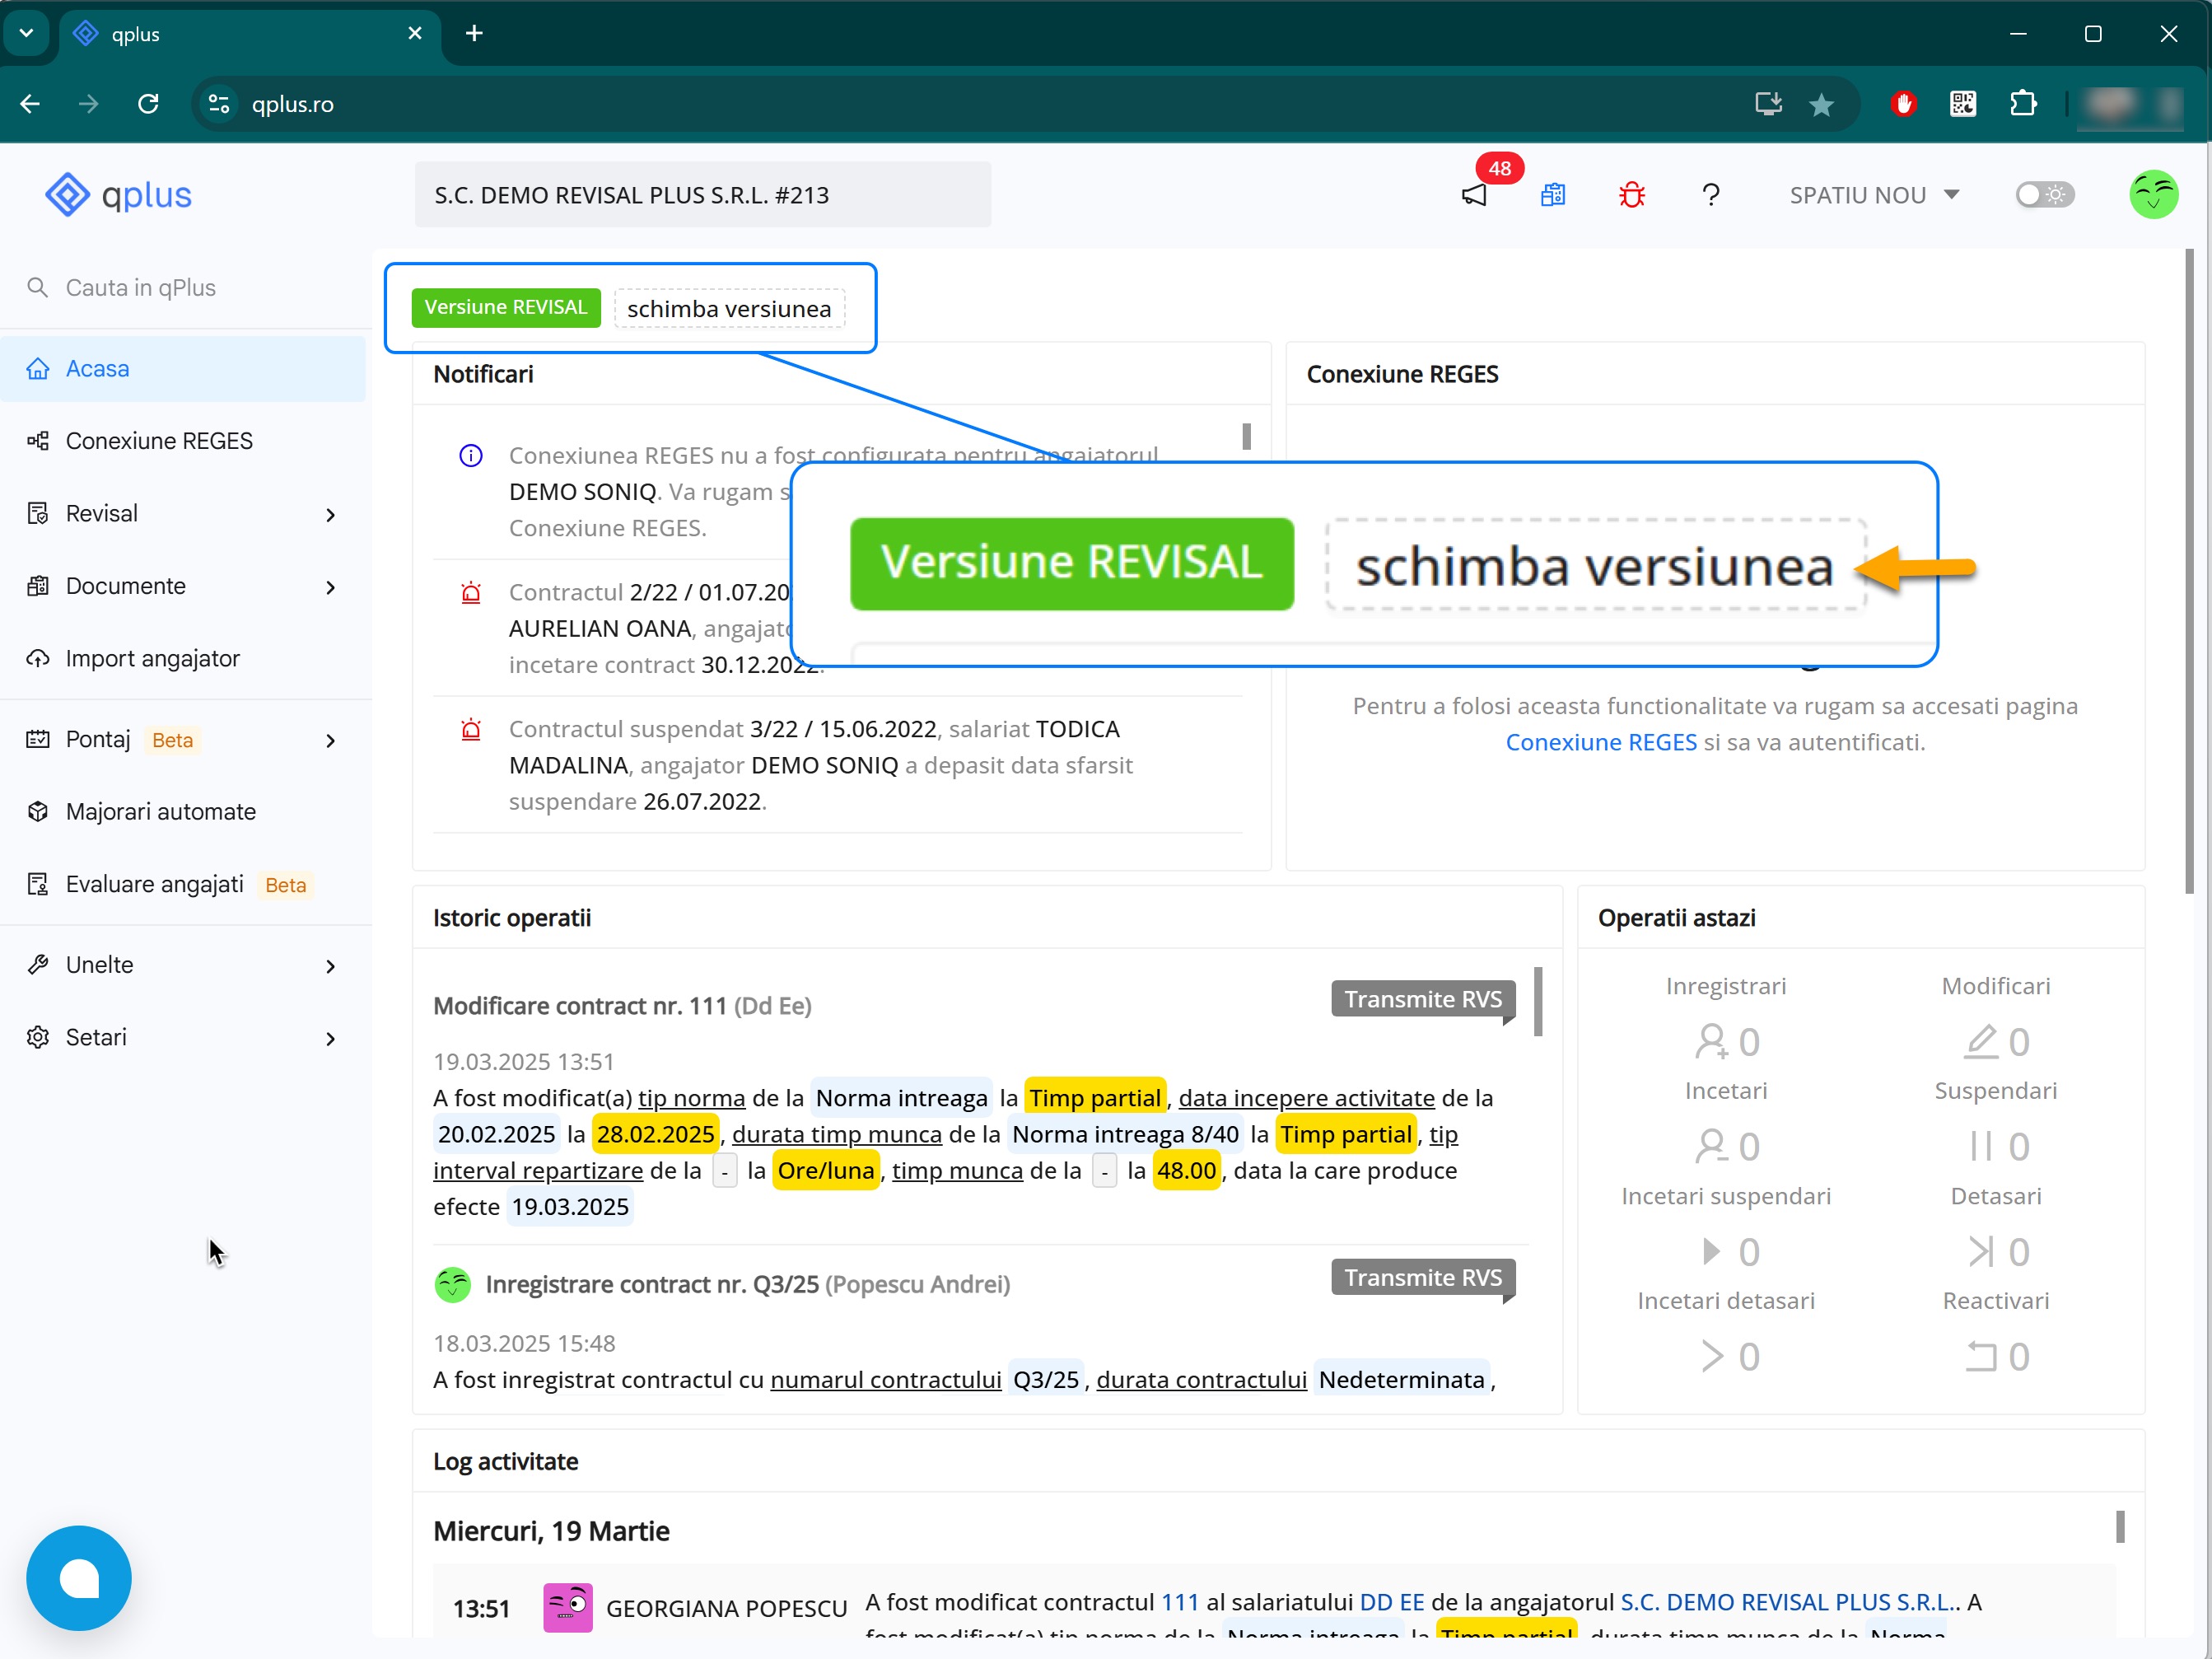Toggle the dark/light theme switch
The width and height of the screenshot is (2212, 1659).
click(2044, 195)
